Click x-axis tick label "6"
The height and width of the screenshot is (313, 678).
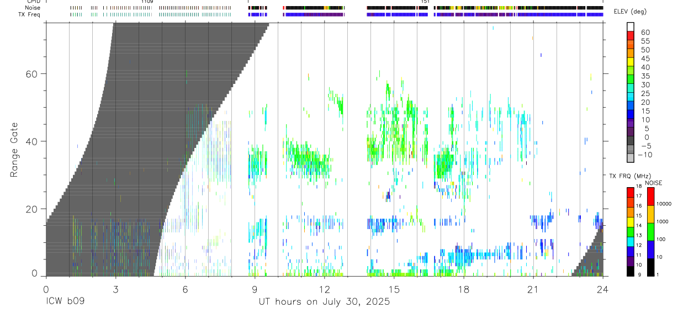click(185, 289)
